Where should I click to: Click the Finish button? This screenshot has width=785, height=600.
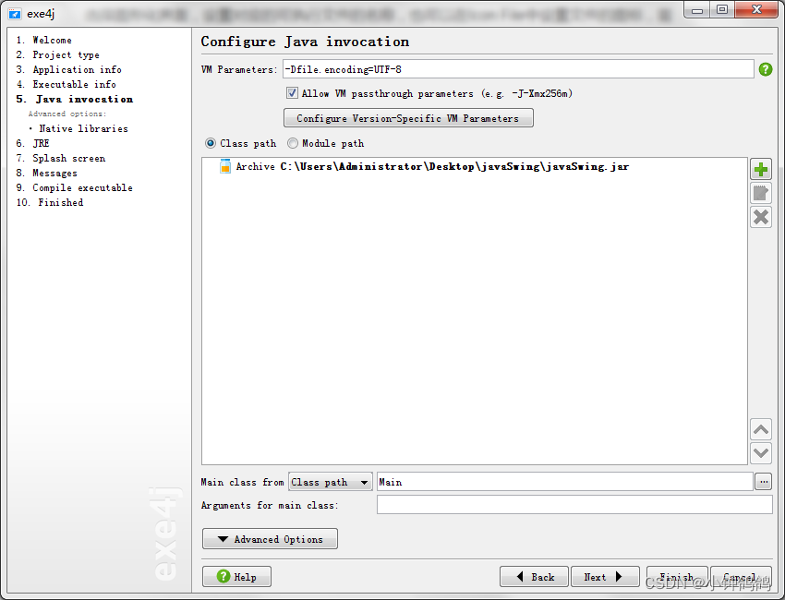tap(677, 577)
